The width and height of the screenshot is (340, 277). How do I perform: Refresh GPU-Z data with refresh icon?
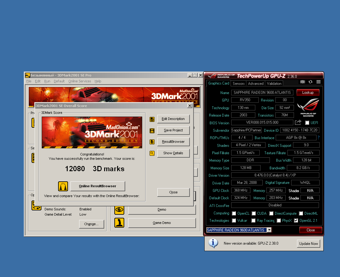click(x=311, y=82)
